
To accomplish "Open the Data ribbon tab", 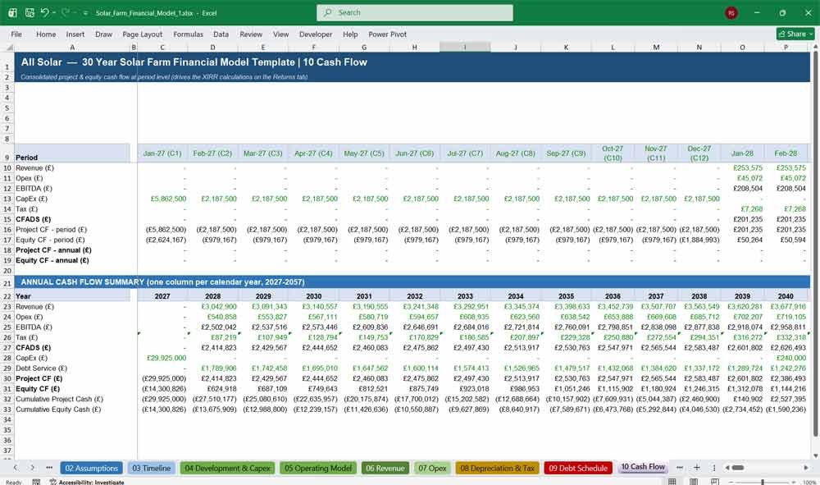I will [x=221, y=34].
